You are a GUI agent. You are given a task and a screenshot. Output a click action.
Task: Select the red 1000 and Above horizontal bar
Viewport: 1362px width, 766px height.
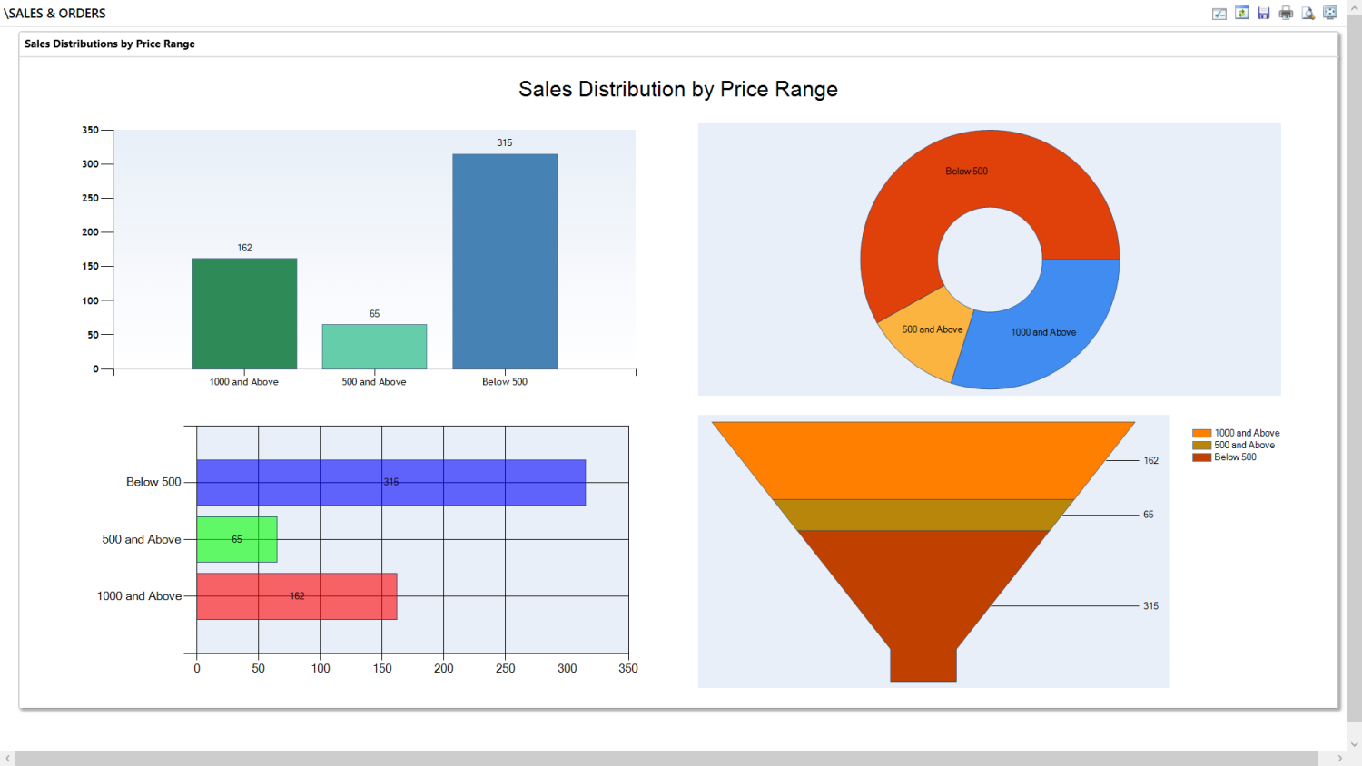click(295, 596)
